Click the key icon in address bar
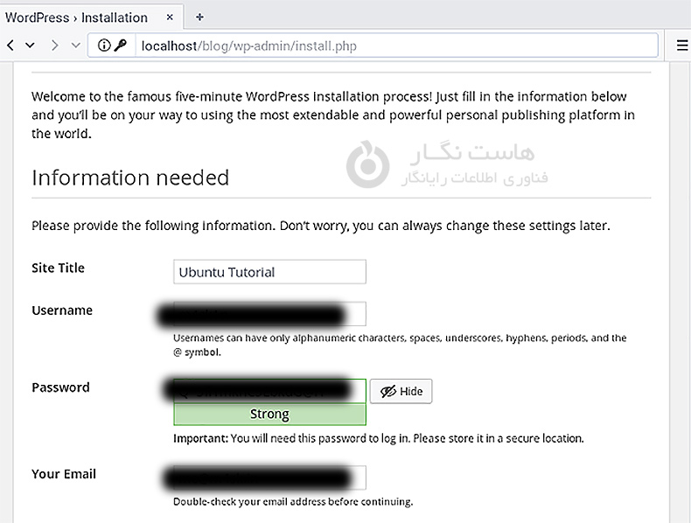This screenshot has height=523, width=691. pos(120,46)
